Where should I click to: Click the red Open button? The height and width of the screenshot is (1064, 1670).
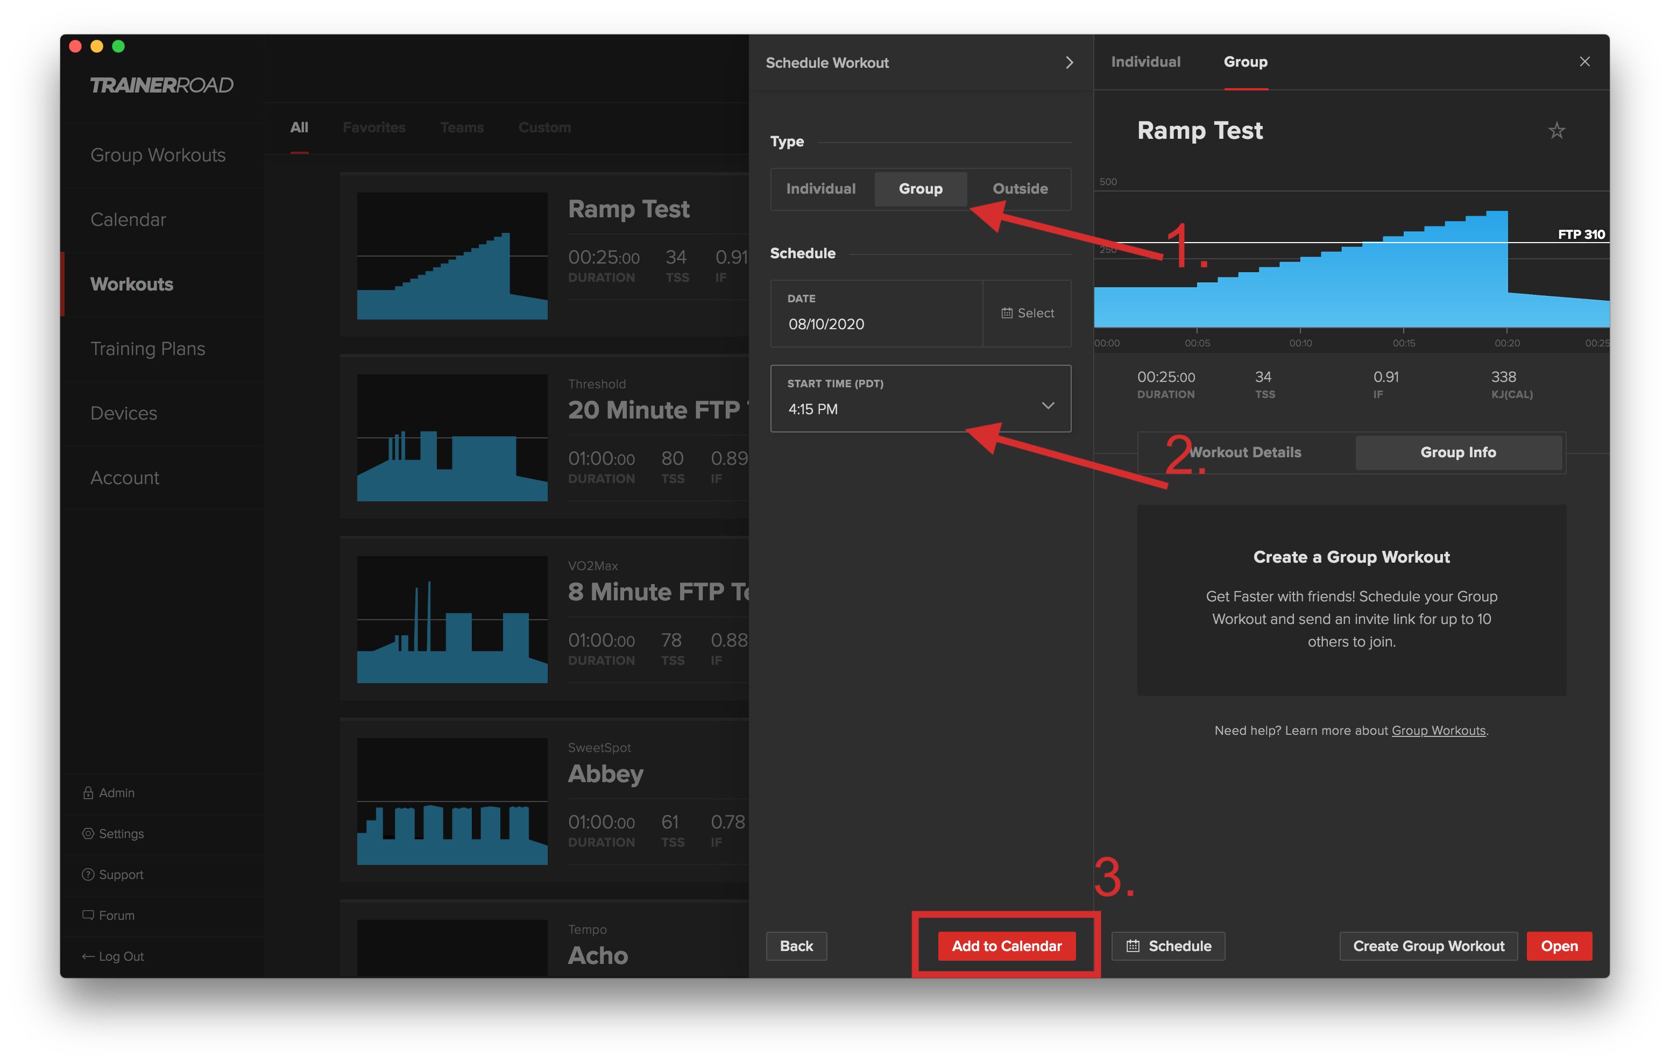coord(1559,946)
